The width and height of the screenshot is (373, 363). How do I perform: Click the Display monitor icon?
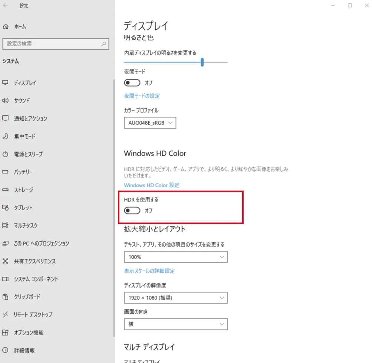coord(5,83)
